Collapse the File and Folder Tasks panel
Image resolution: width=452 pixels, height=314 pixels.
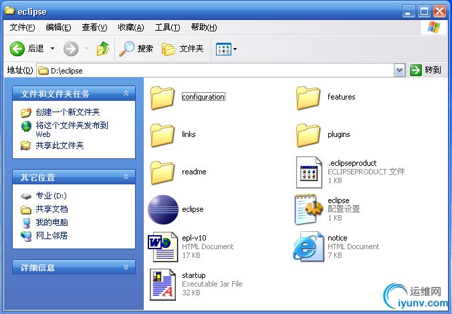click(x=126, y=94)
